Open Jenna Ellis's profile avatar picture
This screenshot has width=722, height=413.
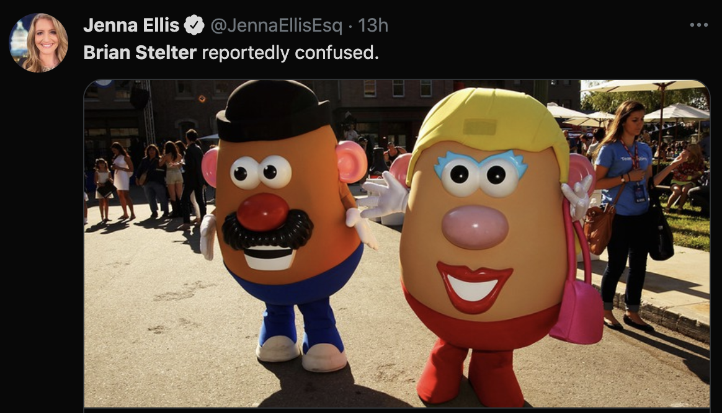[38, 43]
